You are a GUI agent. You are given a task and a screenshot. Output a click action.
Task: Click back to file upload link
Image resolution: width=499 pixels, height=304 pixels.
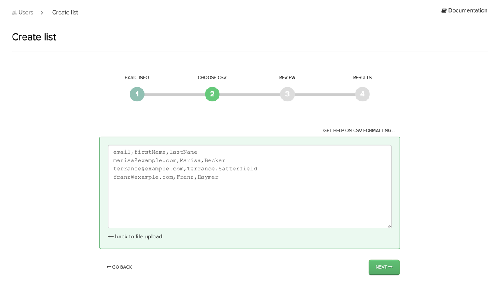tap(135, 236)
